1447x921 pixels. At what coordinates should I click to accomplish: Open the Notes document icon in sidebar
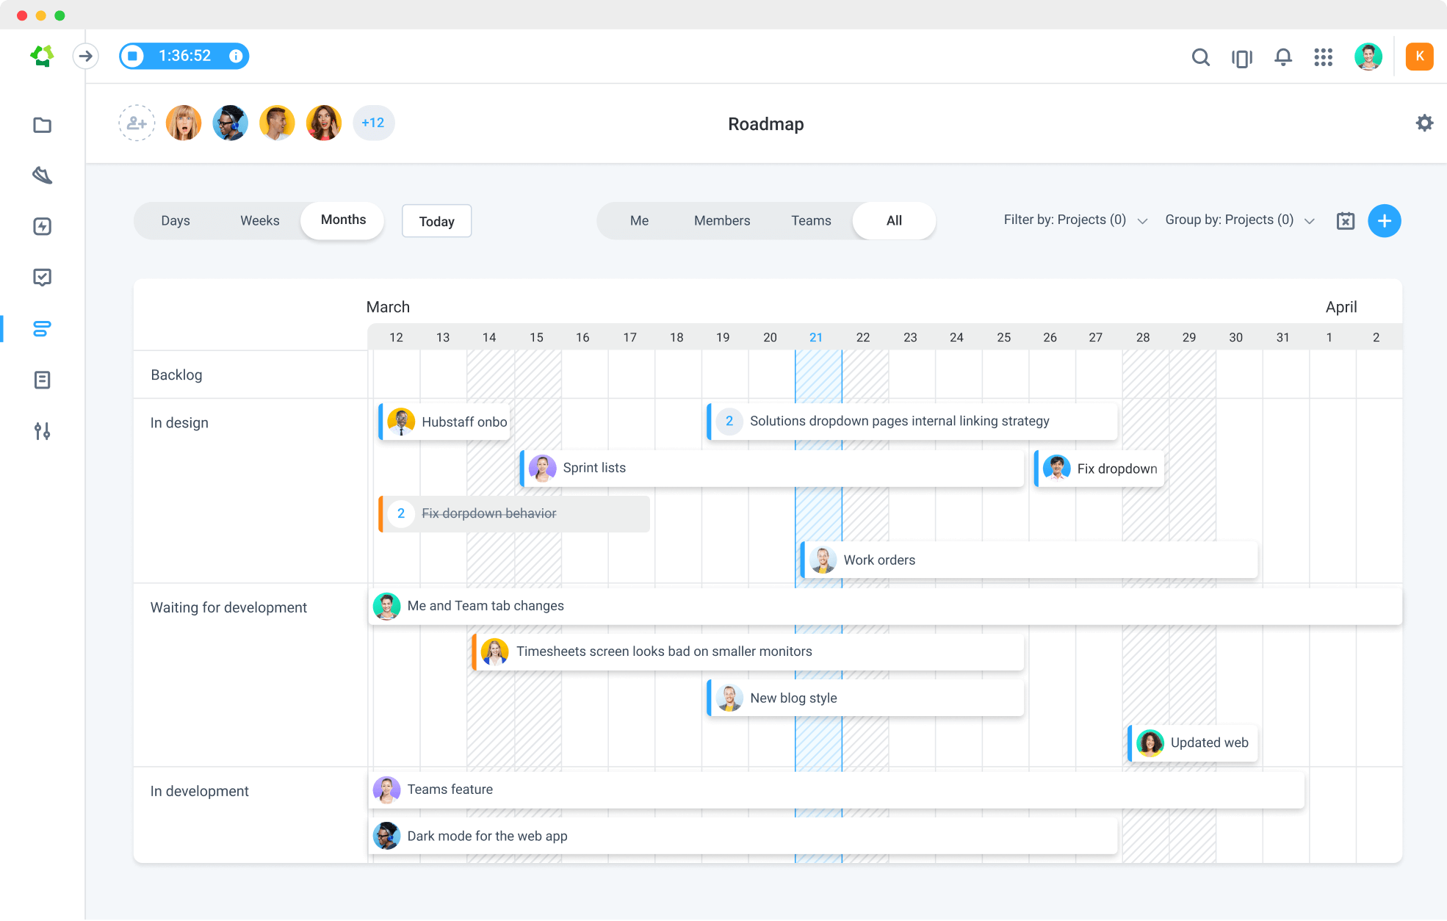[42, 380]
